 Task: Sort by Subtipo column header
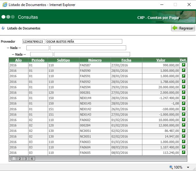tap(63, 60)
